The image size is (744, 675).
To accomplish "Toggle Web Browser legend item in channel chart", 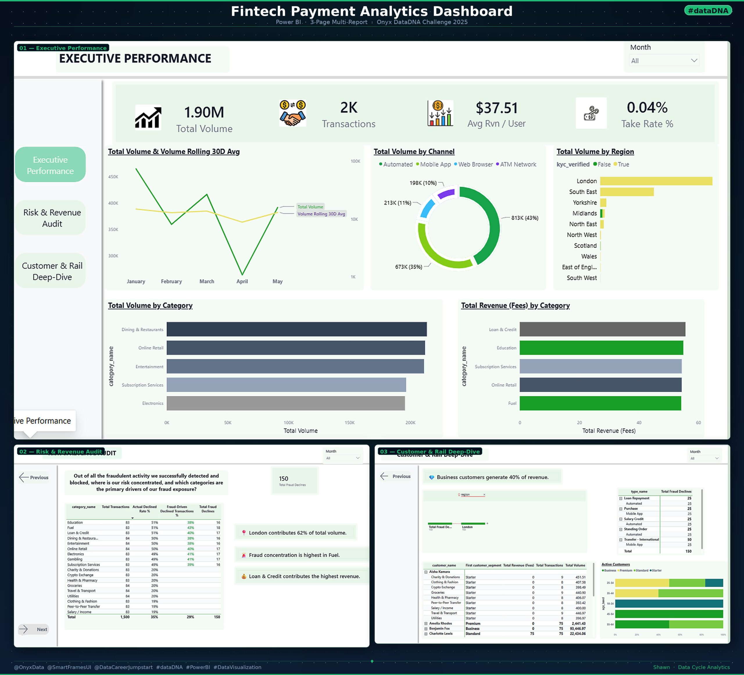I will (473, 164).
